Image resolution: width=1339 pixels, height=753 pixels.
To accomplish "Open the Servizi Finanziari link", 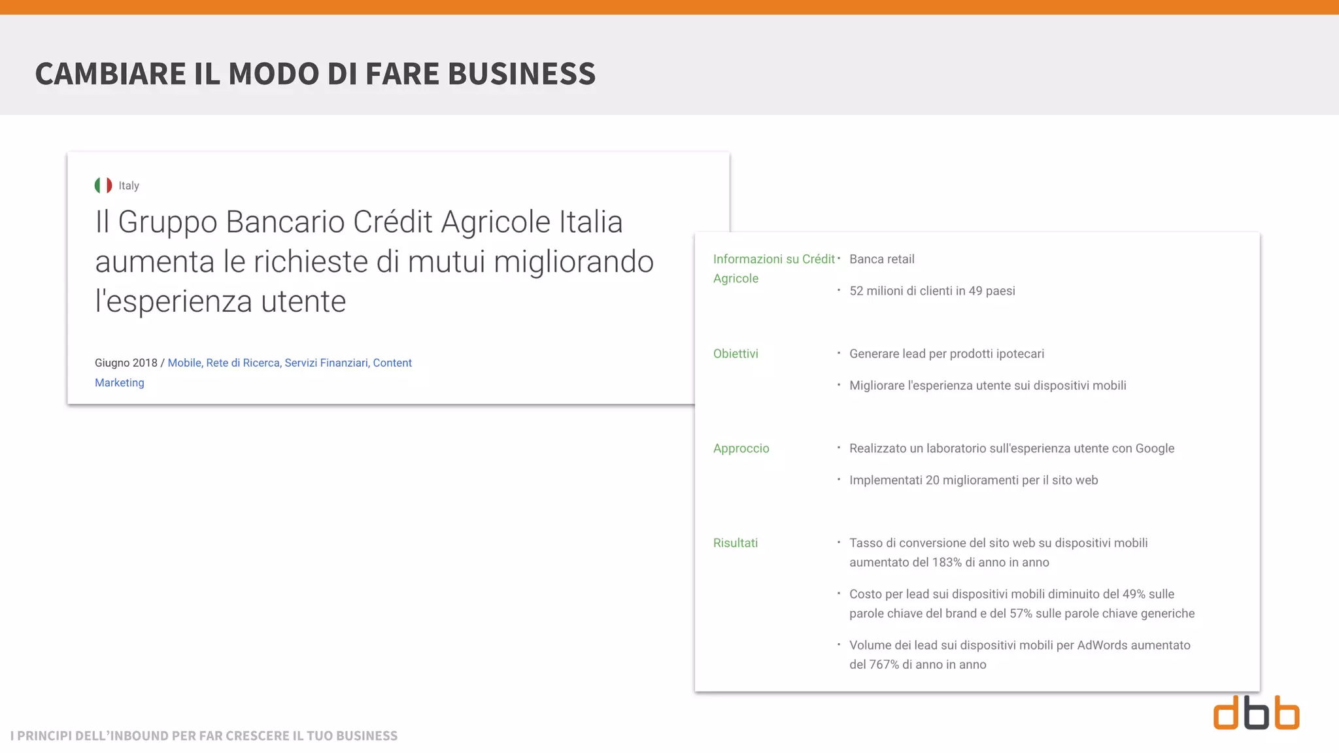I will point(326,363).
